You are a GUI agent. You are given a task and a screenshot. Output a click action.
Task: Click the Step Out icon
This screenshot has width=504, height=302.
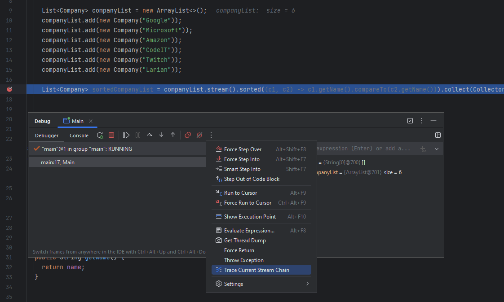[172, 135]
